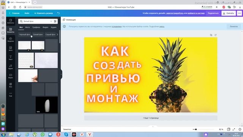This screenshot has height=137, width=243.
Task: Open the help question-mark icon
Action: pyautogui.click(x=240, y=129)
